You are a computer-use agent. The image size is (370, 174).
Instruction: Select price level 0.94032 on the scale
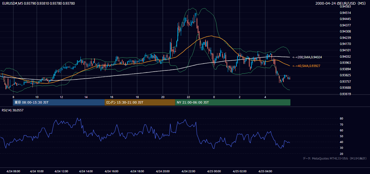[x=345, y=57]
